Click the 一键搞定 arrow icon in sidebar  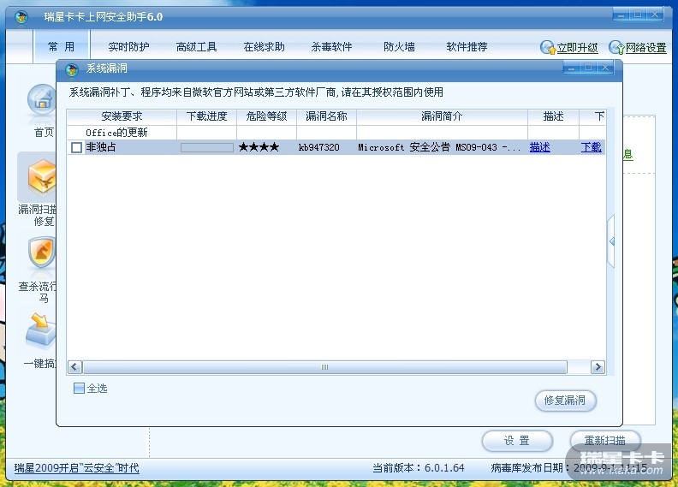(41, 330)
